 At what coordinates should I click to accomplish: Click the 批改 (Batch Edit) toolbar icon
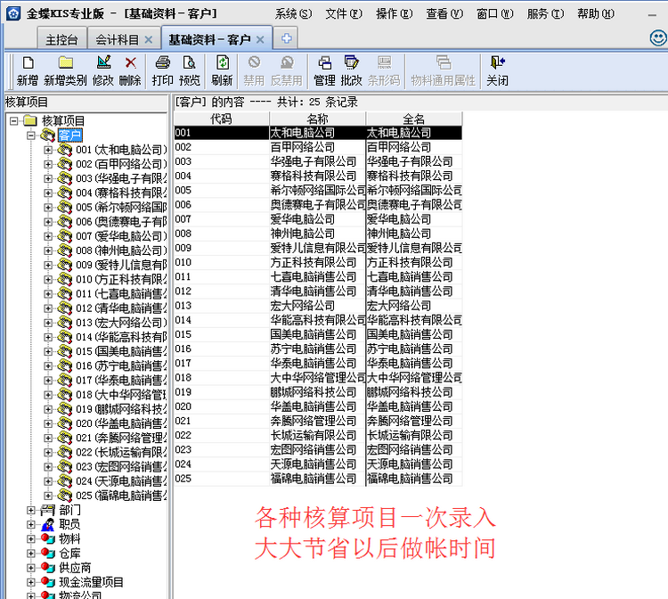351,70
